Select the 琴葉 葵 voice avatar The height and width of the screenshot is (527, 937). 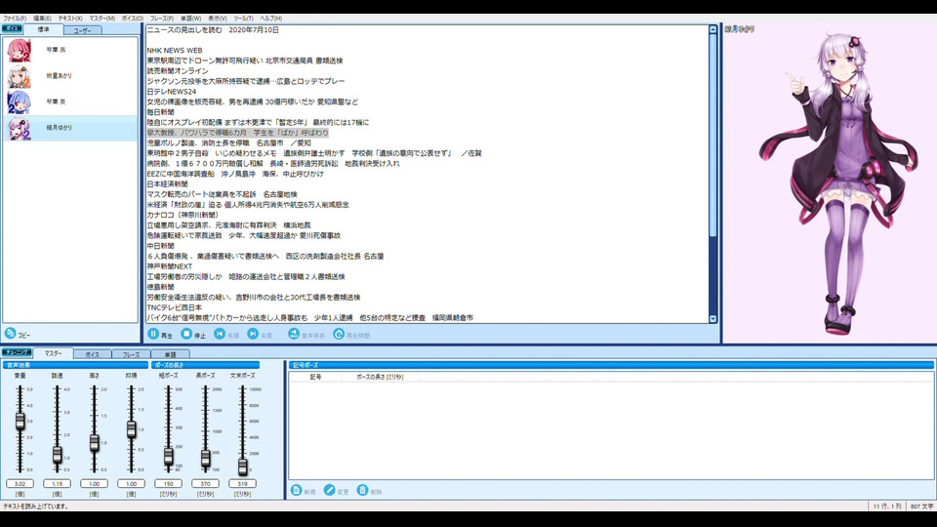pos(19,102)
